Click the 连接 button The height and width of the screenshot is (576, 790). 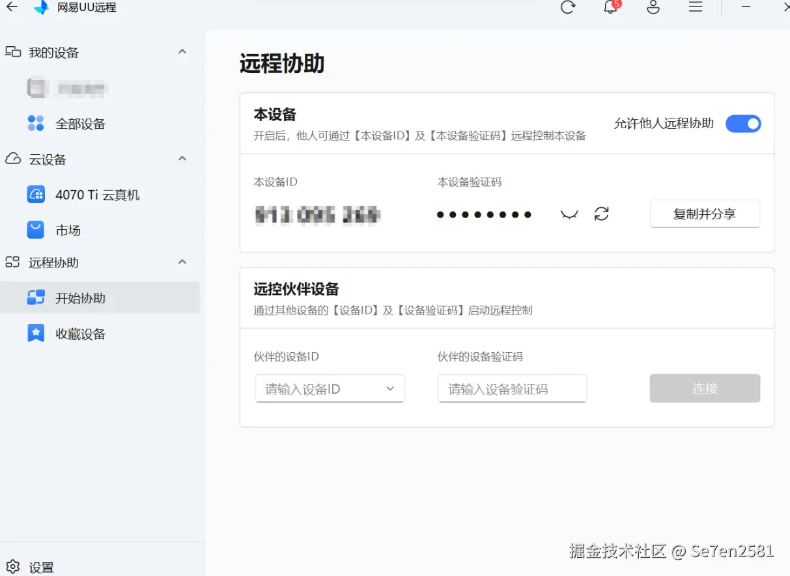[705, 389]
